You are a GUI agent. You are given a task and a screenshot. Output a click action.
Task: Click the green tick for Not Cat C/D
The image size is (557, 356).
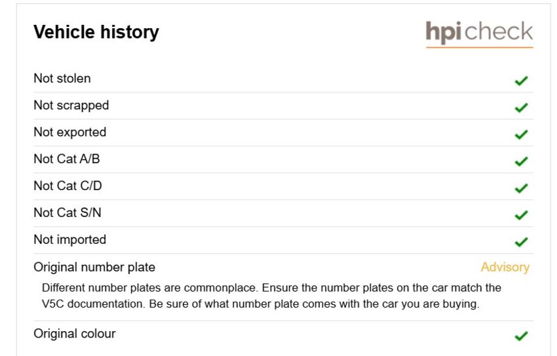coord(521,188)
